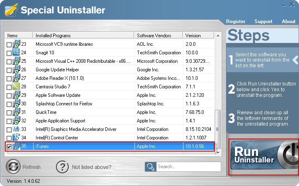The height and width of the screenshot is (186, 299).
Task: Click the version '10.1.0.56' cell
Action: click(x=195, y=146)
